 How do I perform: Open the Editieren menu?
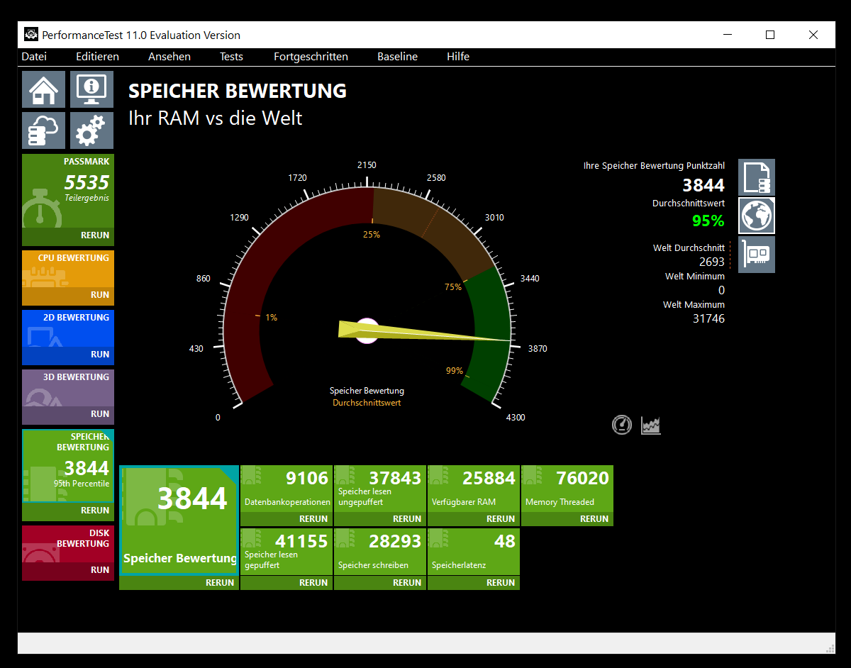point(97,57)
